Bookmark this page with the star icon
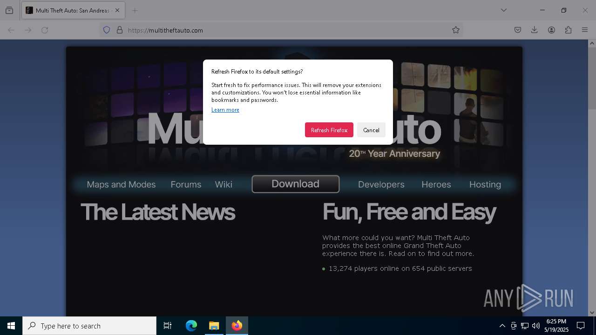This screenshot has width=596, height=335. [x=456, y=30]
